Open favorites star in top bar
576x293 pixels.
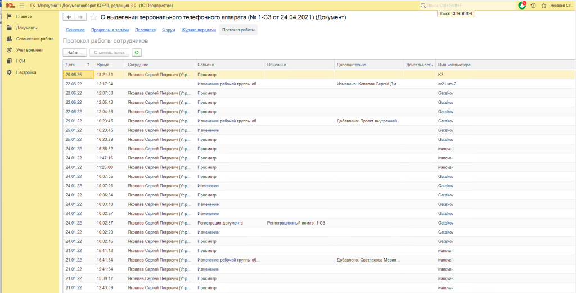543,5
